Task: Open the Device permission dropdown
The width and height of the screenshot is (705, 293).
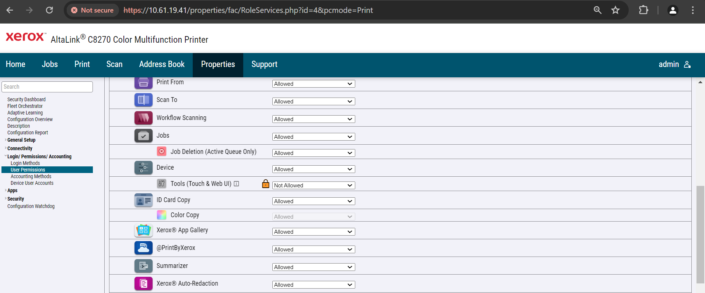Action: pyautogui.click(x=314, y=169)
